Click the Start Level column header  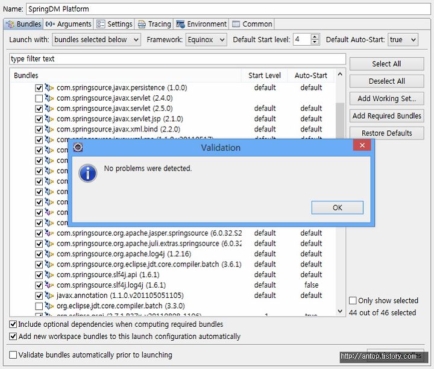click(265, 75)
